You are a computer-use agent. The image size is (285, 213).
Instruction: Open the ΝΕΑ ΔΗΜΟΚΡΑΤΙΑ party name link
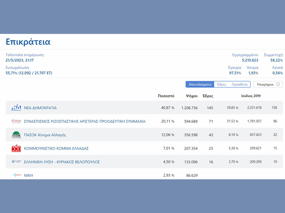pyautogui.click(x=40, y=108)
